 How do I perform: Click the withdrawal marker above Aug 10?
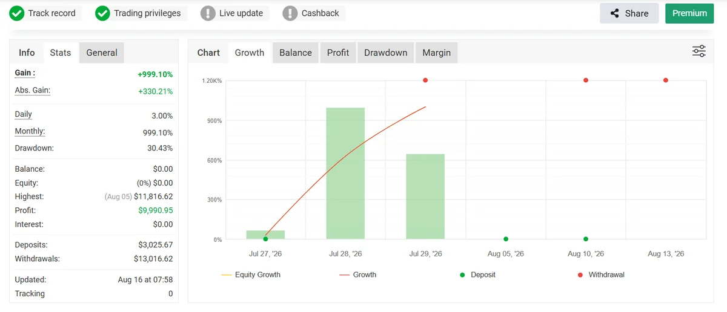(x=586, y=80)
